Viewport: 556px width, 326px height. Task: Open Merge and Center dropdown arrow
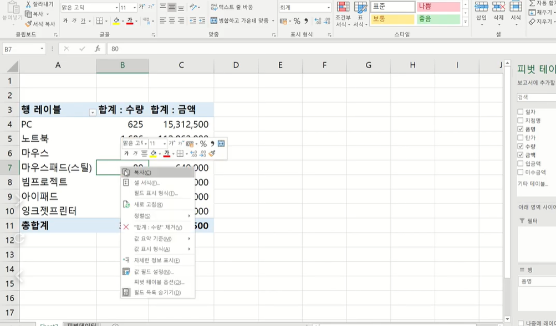273,20
